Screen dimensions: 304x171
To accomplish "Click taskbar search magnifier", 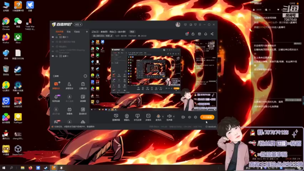I will [11, 168].
